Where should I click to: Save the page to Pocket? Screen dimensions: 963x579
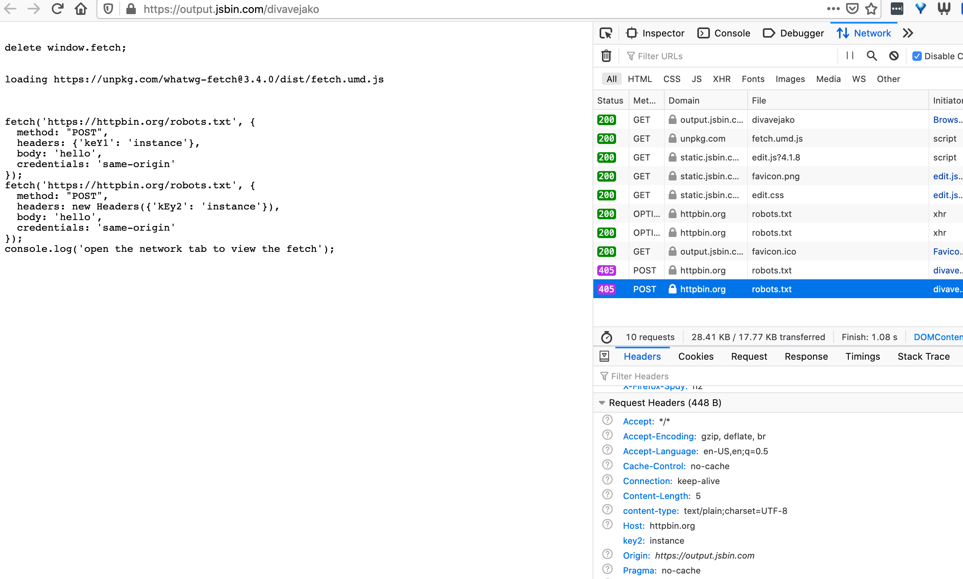point(852,9)
